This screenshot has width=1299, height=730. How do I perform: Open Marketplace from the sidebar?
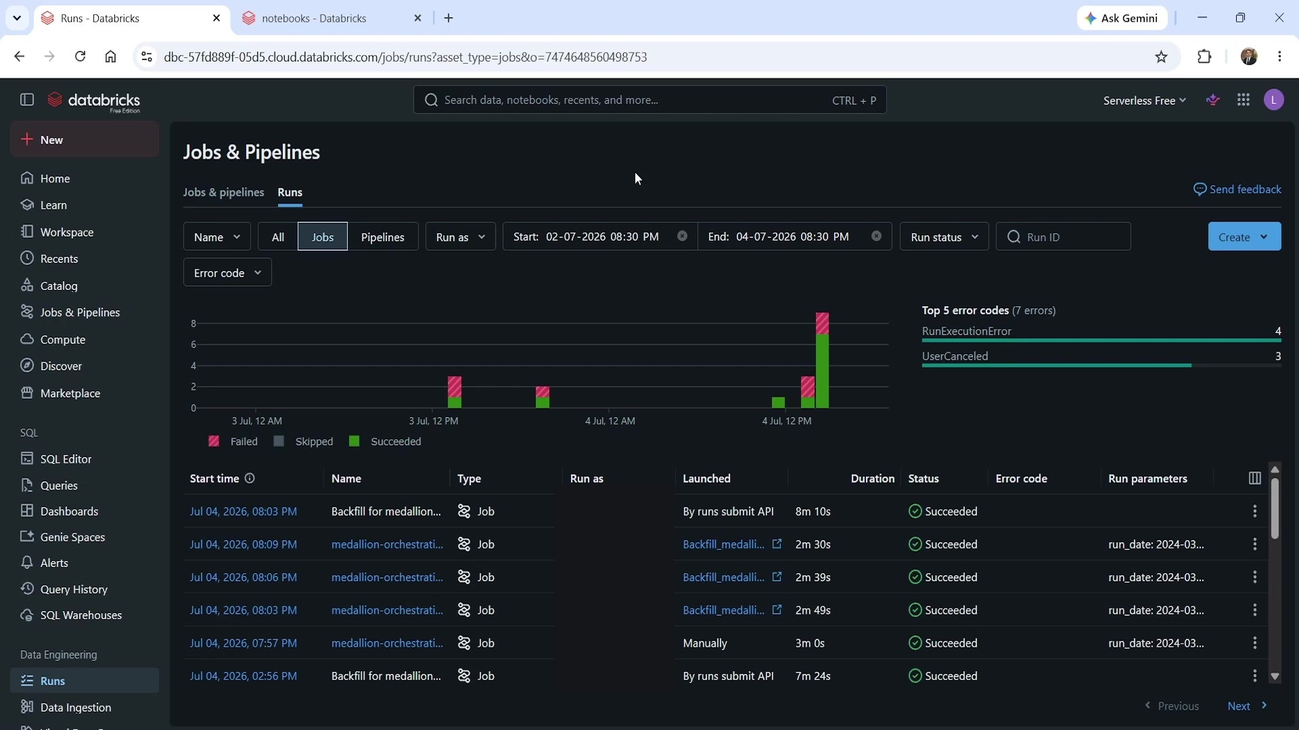point(85,393)
